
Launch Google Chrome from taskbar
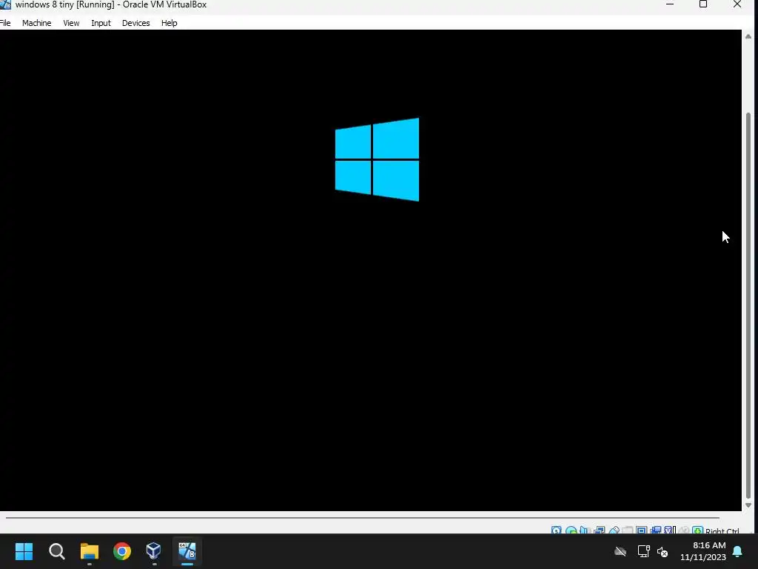click(122, 551)
